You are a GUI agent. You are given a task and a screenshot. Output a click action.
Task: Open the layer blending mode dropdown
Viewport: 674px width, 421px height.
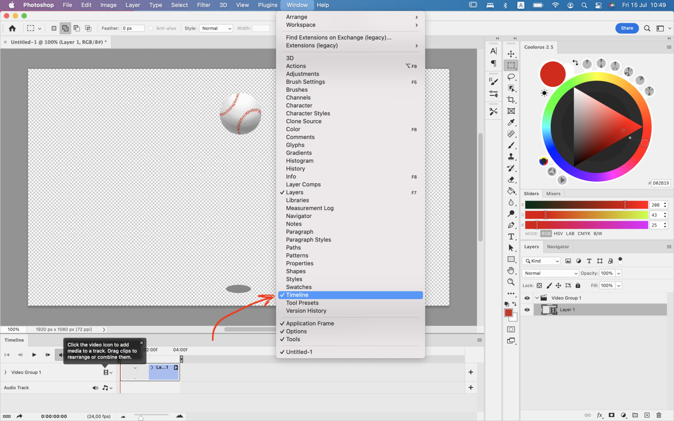550,273
